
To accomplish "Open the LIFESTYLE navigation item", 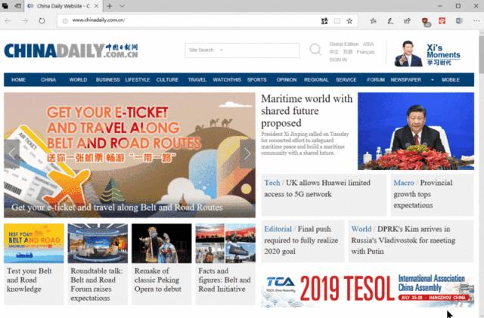I will [x=138, y=79].
